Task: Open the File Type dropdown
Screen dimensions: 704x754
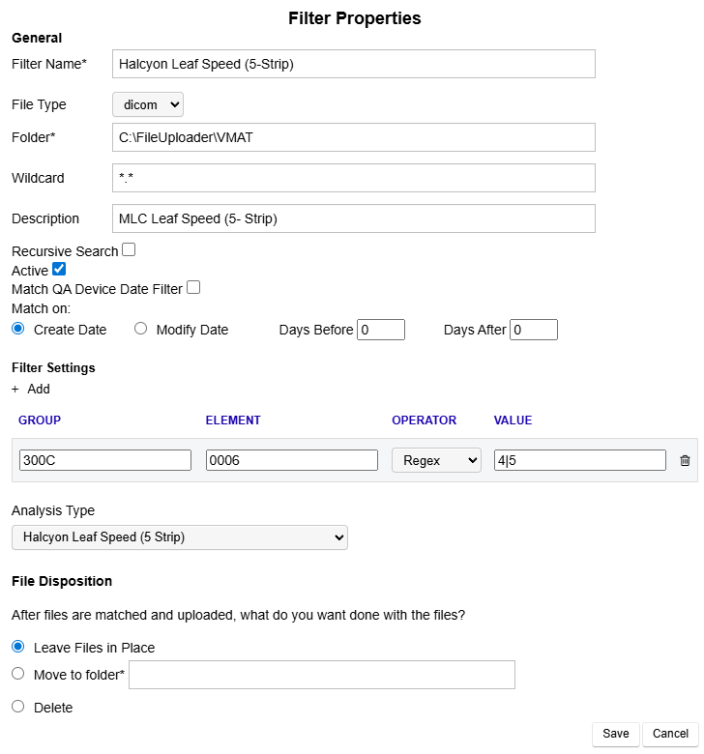Action: [147, 104]
